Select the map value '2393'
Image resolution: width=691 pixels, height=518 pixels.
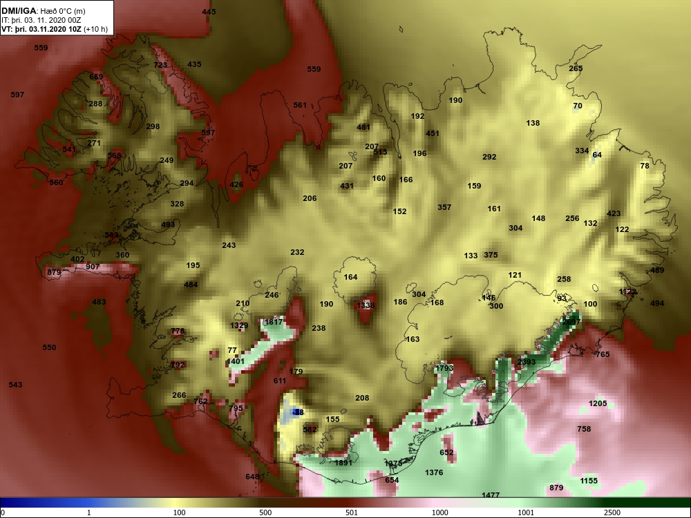point(527,362)
